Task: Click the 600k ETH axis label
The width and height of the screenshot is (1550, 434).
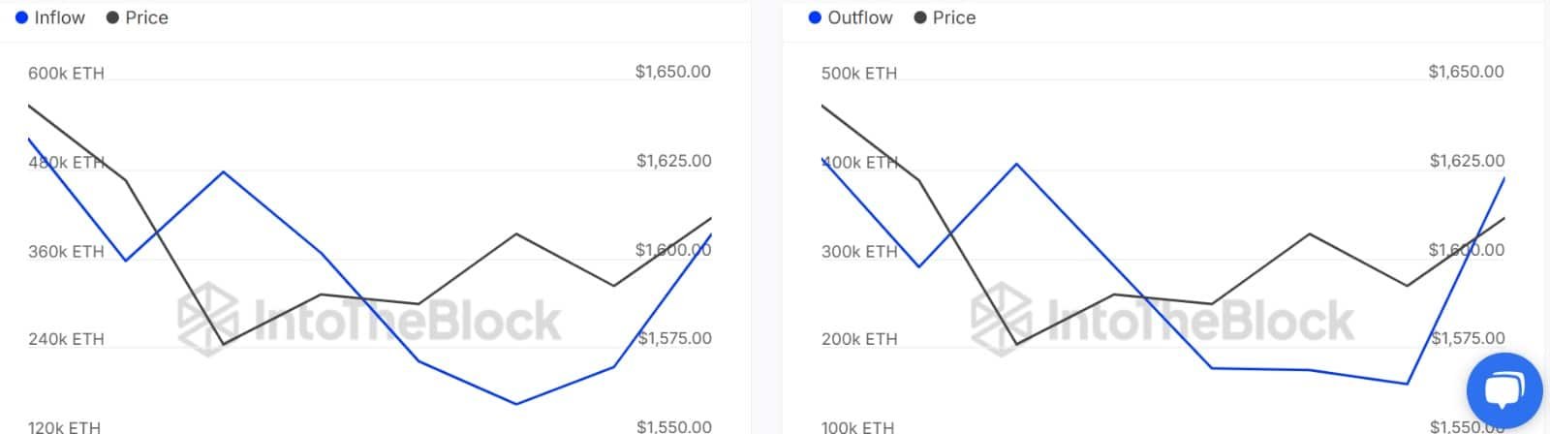Action: click(66, 73)
